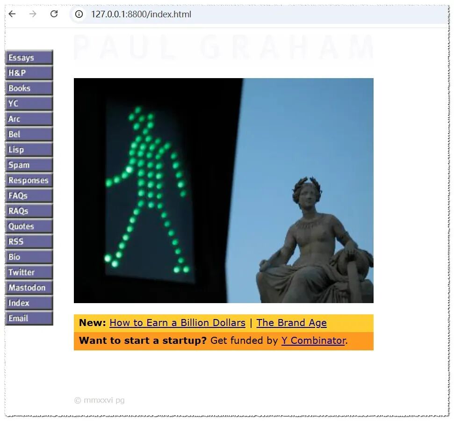Open the Lisp page
The width and height of the screenshot is (454, 421).
pos(29,149)
